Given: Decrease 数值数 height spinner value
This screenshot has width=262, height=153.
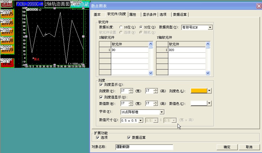Looking at the screenshot, I should (155, 105).
